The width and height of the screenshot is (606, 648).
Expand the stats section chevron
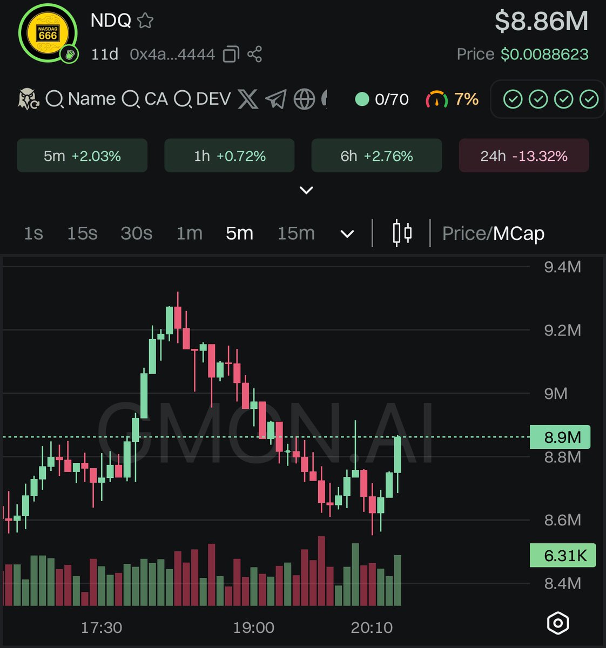306,190
